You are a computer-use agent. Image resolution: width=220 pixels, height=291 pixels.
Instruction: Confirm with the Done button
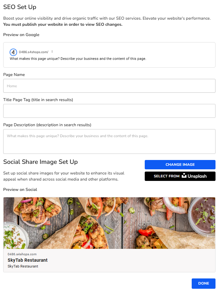point(203,283)
